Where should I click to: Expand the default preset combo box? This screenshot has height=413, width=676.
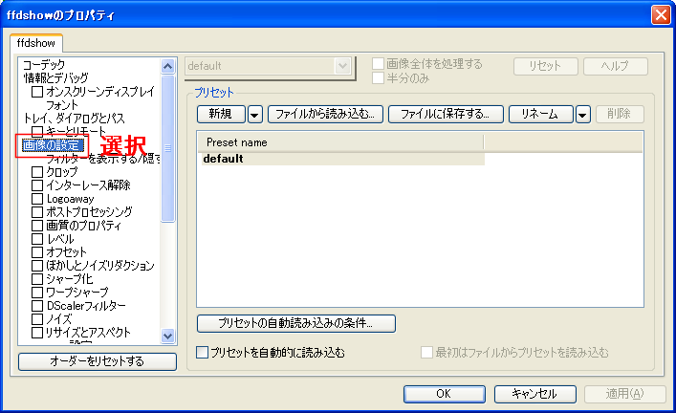point(342,66)
